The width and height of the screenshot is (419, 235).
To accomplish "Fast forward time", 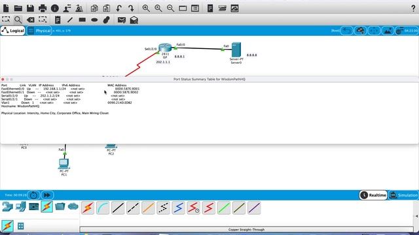I will click(x=47, y=195).
